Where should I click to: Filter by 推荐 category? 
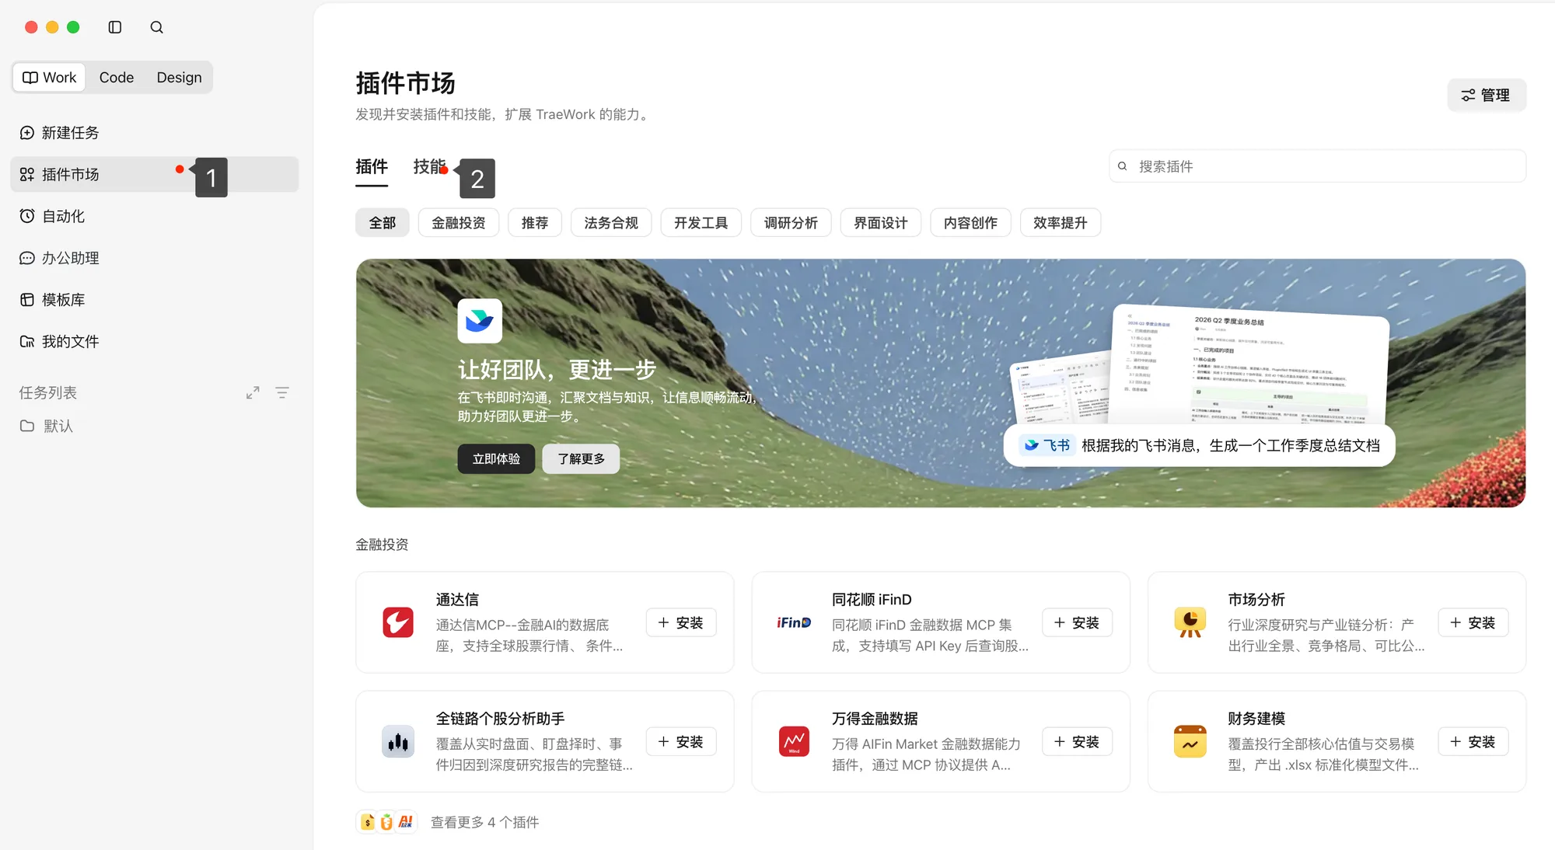pos(535,223)
